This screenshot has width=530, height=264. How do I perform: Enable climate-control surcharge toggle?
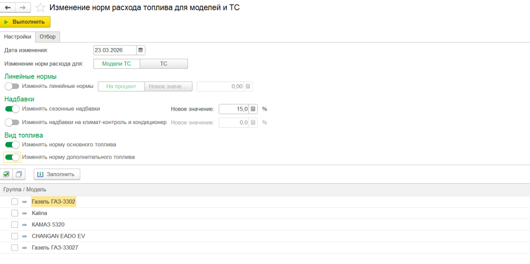12,122
